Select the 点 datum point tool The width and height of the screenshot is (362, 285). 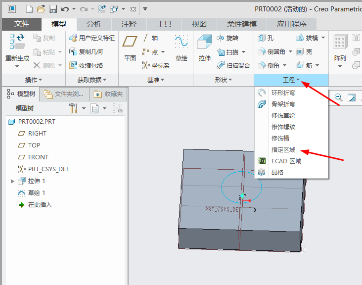[150, 52]
